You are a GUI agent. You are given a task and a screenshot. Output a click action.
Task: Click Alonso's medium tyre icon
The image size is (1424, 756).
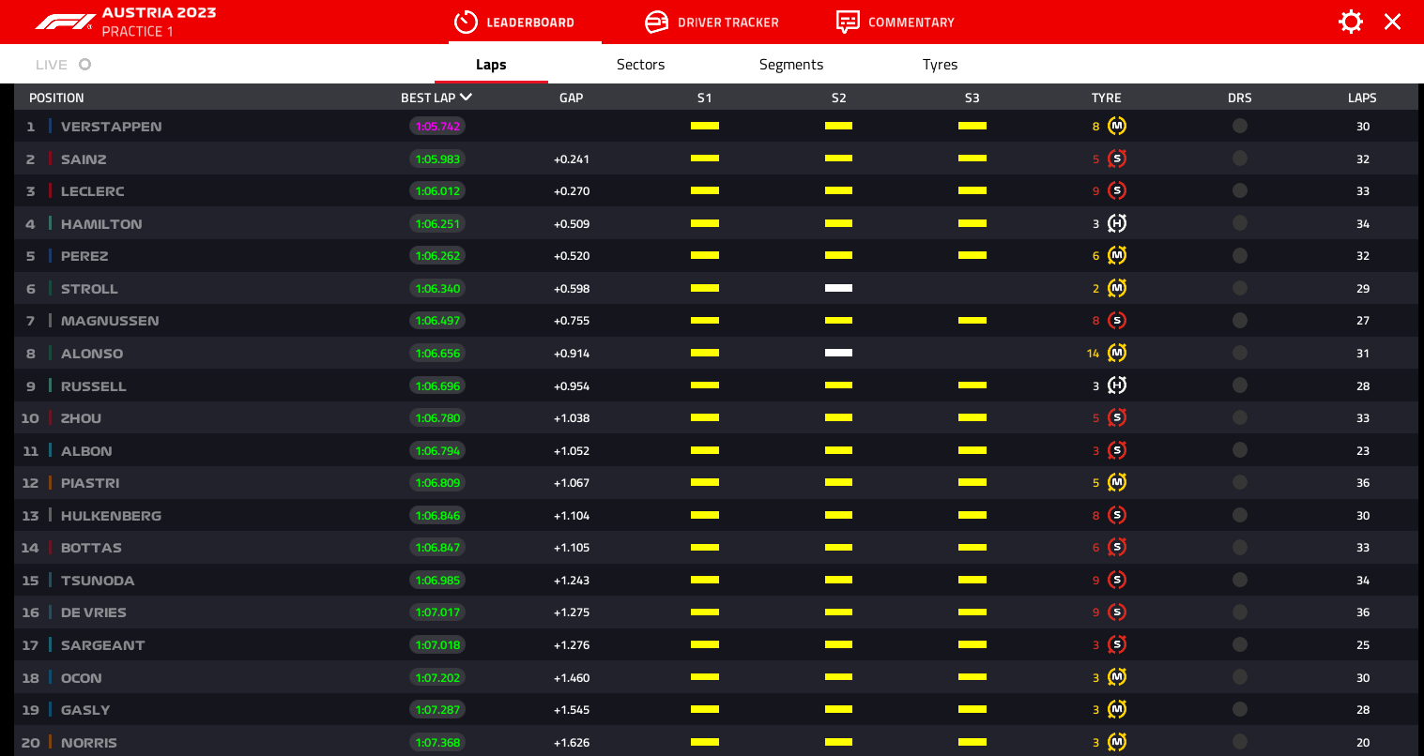pos(1117,353)
